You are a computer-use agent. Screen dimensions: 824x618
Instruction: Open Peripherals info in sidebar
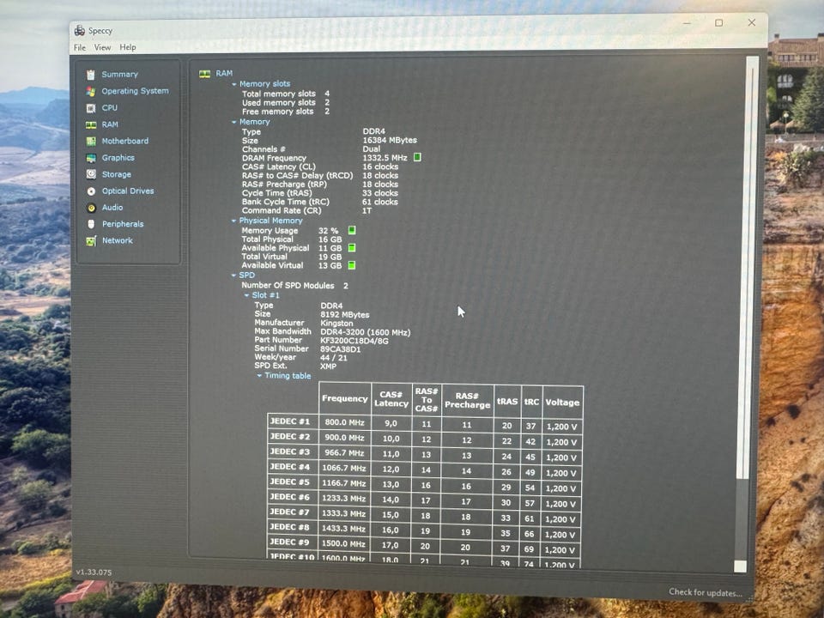click(123, 224)
